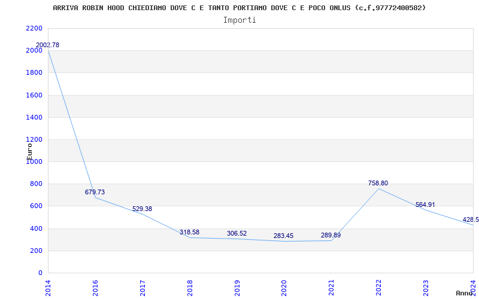The image size is (479, 299).
Task: Click the 428.5 data label at the right edge
Action: click(x=471, y=219)
